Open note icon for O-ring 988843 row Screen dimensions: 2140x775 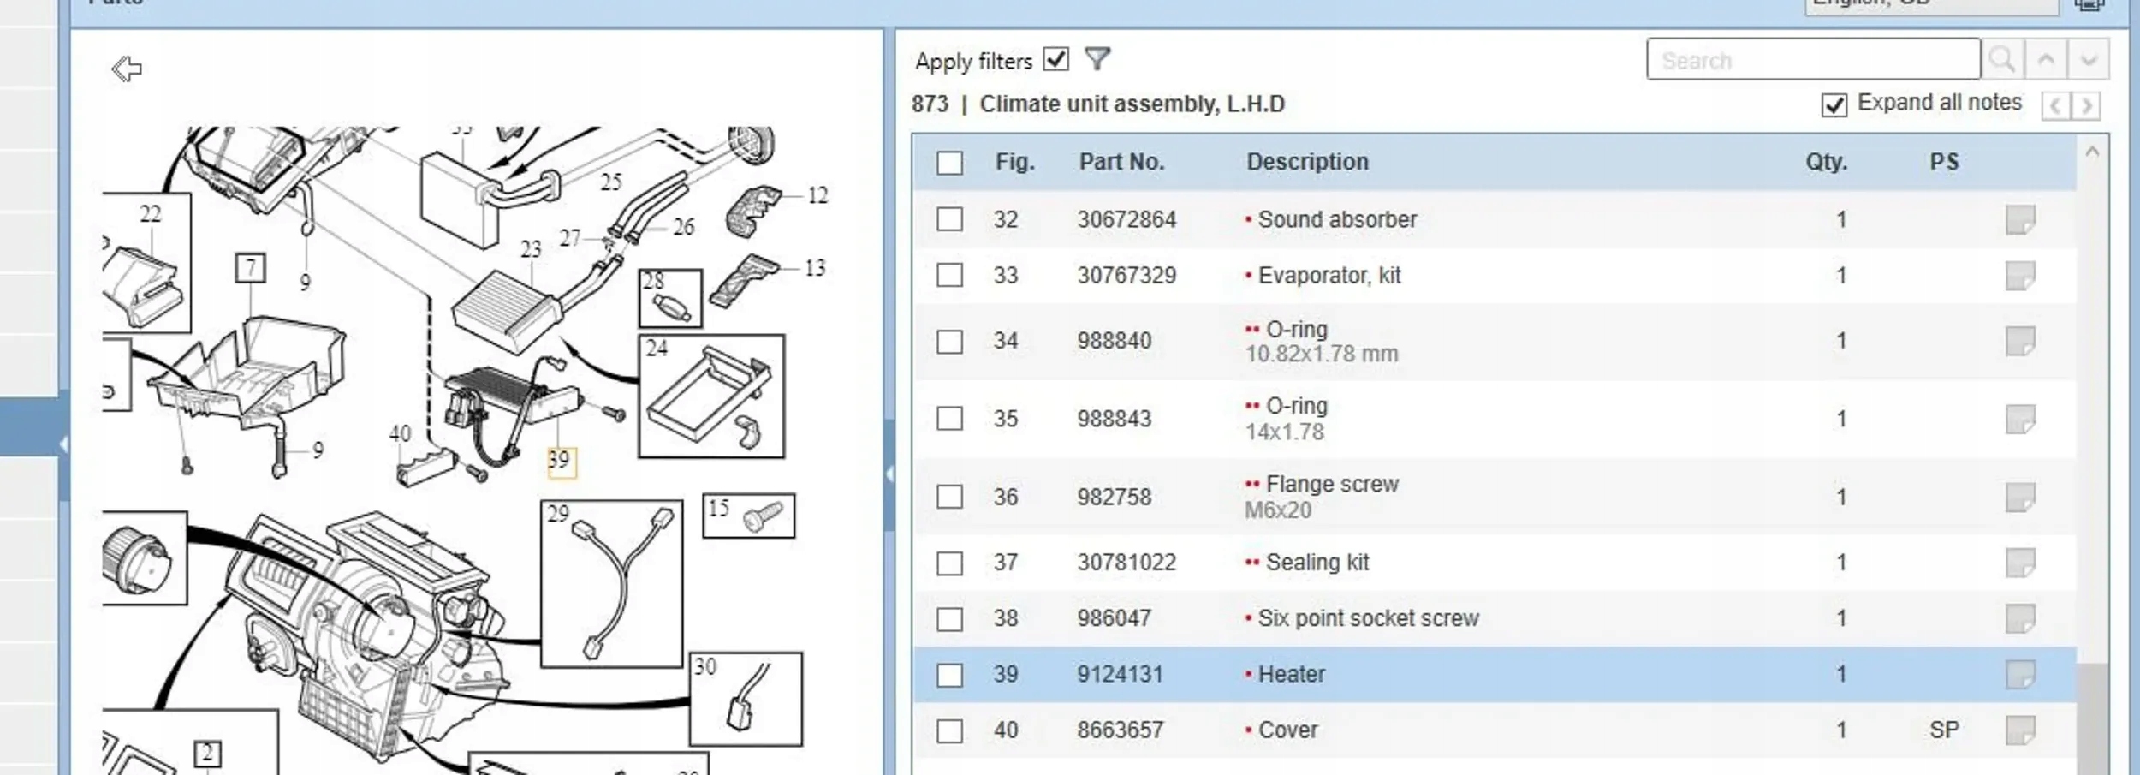[x=2020, y=420]
